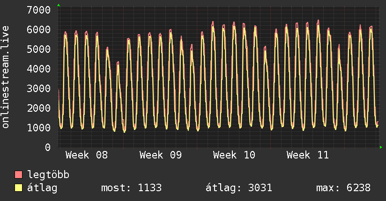Click the 'max: 6238' statistic
Screen dimensions: 386x201
click(343, 188)
